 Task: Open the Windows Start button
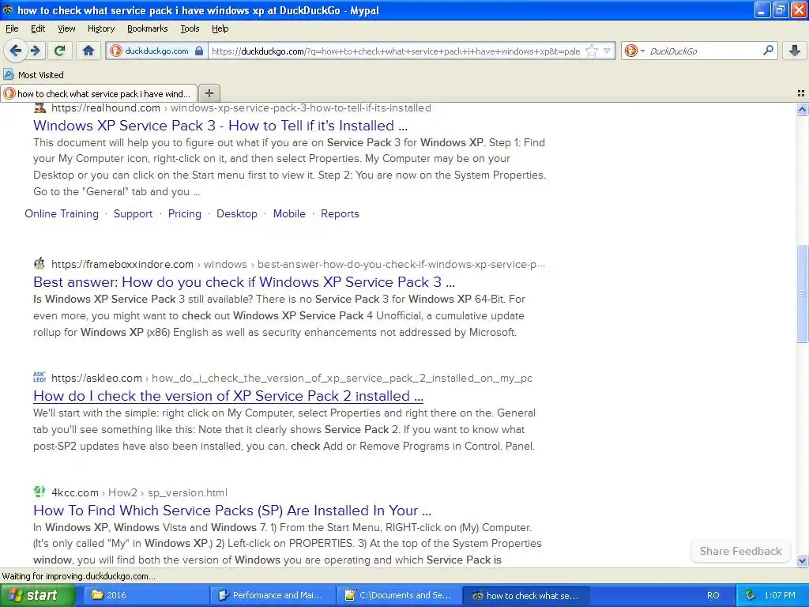[x=37, y=595]
